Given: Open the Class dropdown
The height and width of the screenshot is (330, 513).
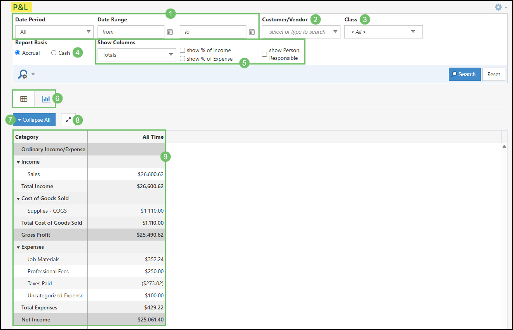Looking at the screenshot, I should [383, 32].
